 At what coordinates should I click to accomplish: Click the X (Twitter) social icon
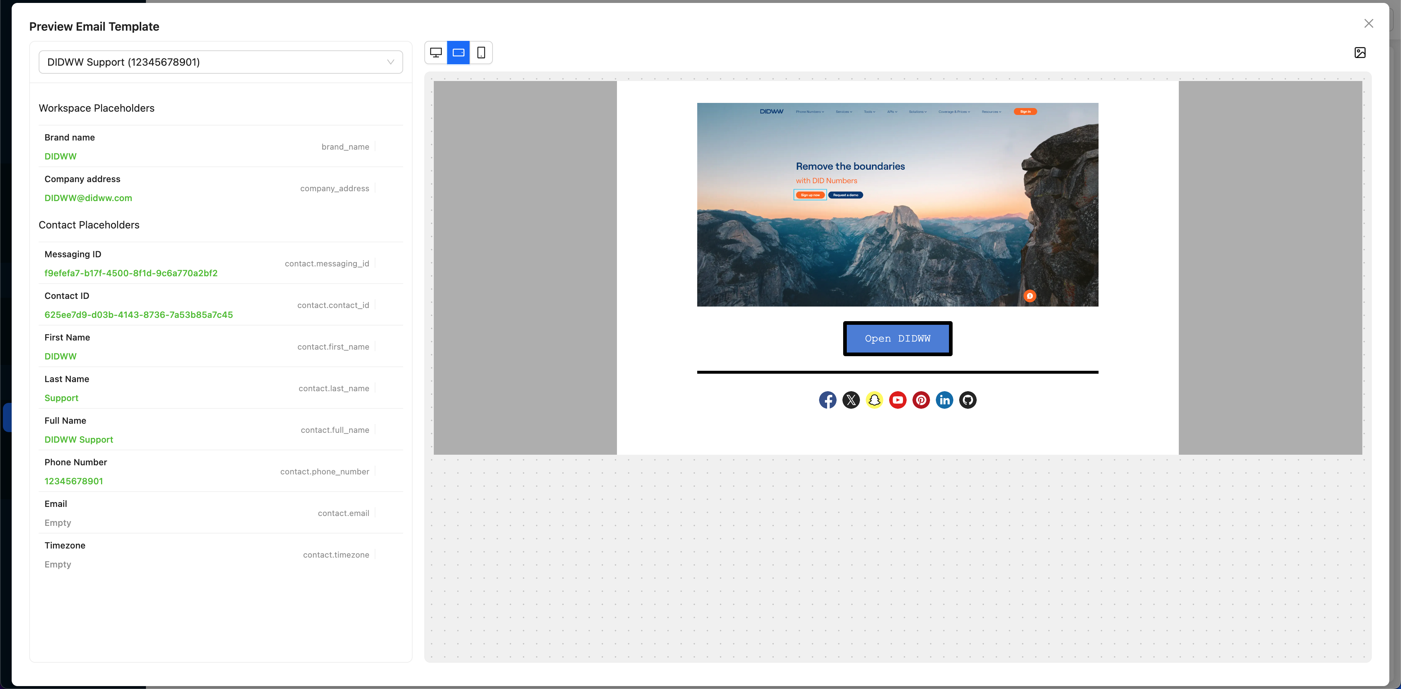coord(850,400)
